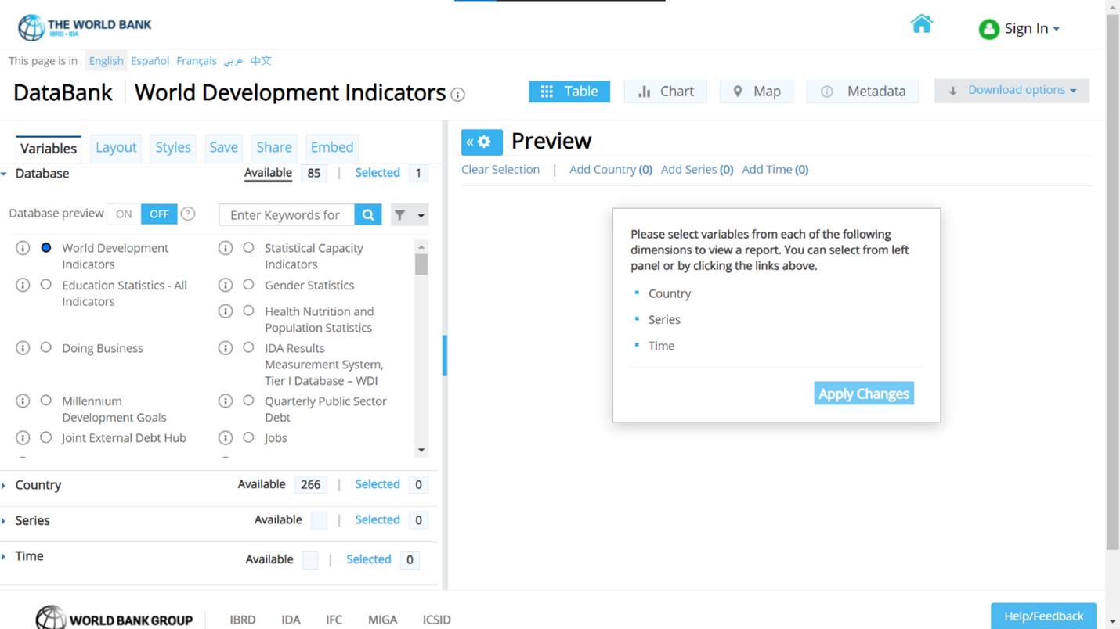Click the database list scrollbar thumb
Screen dimensions: 1120x629
pyautogui.click(x=421, y=265)
